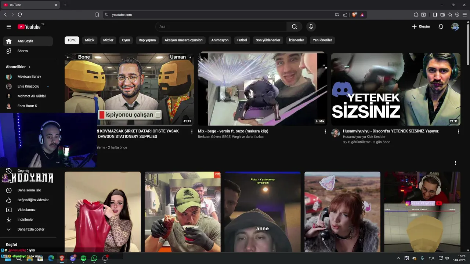This screenshot has width=470, height=264.
Task: Open Shorts shelf more options menu
Action: 456,163
